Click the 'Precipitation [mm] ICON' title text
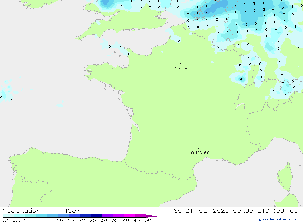Viewport: 303px width, 222px height. tap(40, 211)
